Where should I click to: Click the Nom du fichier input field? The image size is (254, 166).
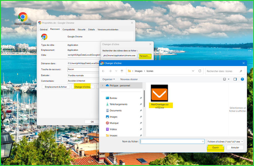(x=172, y=142)
